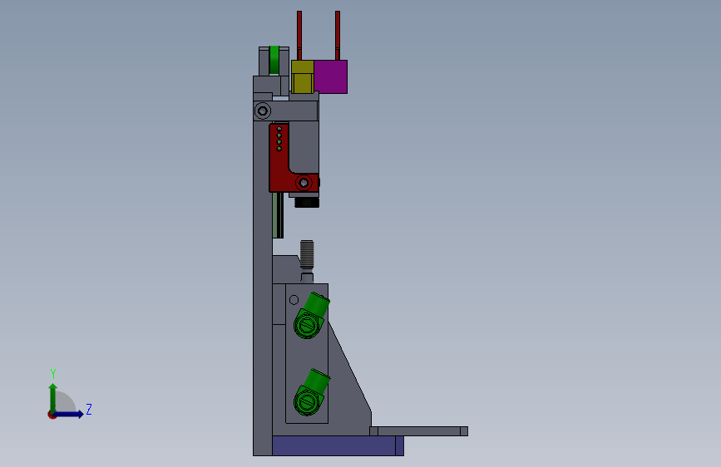Screen dimensions: 721x467
Task: Select the dark blue base plate
Action: pyautogui.click(x=338, y=446)
